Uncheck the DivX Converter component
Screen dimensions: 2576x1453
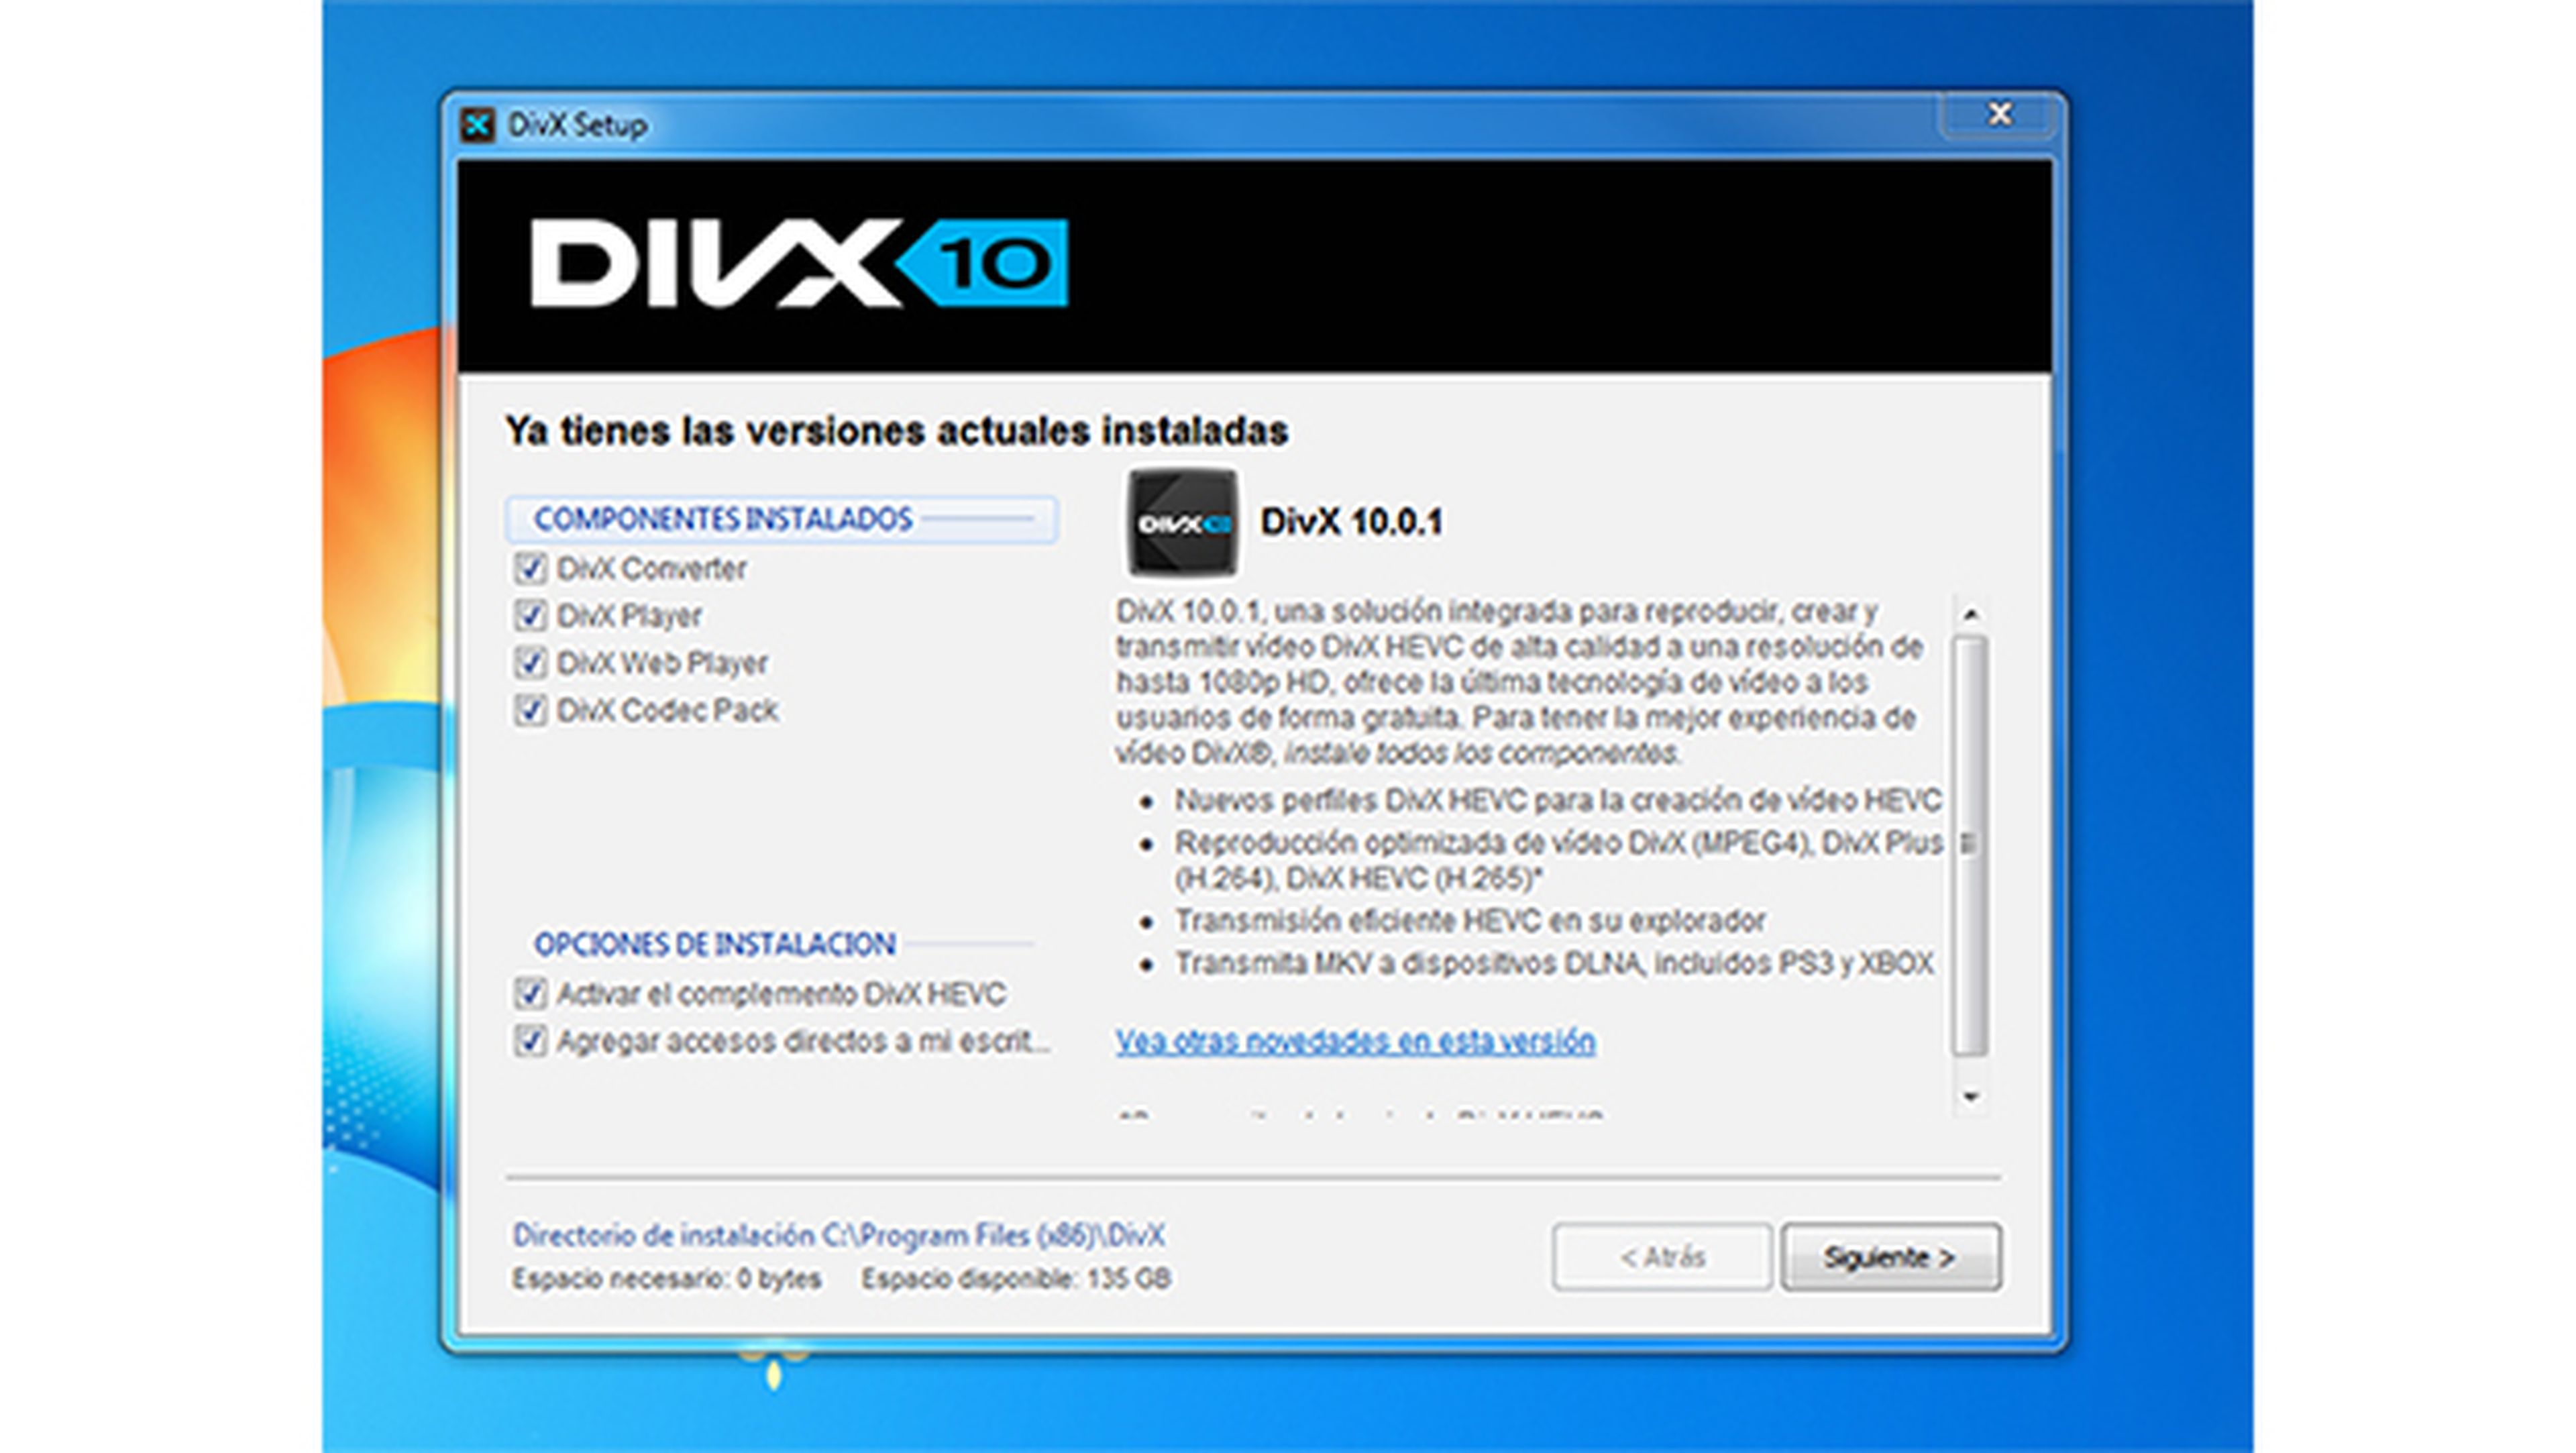tap(530, 569)
